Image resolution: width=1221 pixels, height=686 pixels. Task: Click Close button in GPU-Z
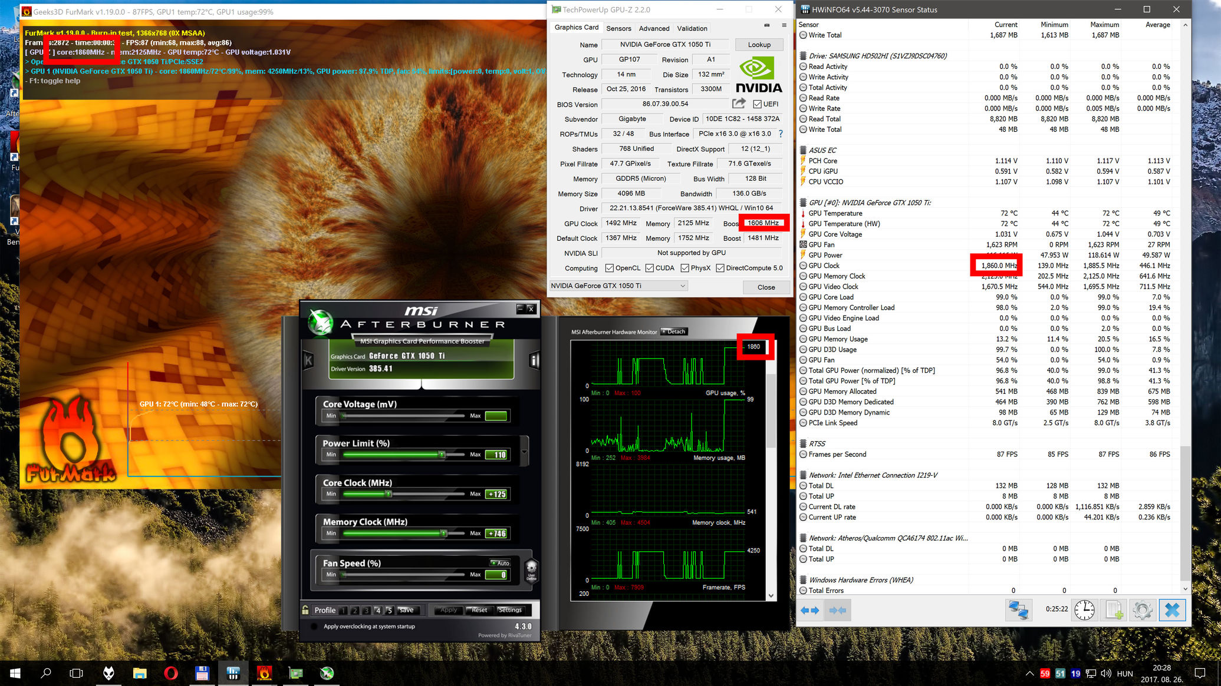click(x=766, y=287)
